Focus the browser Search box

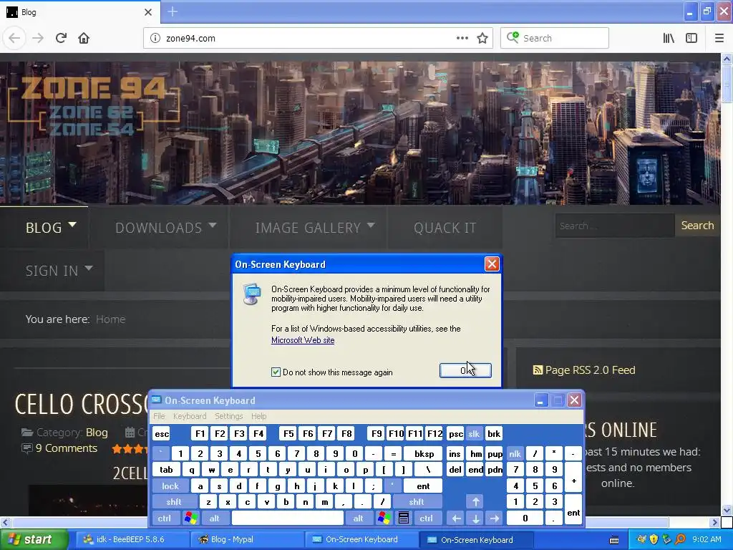click(555, 39)
